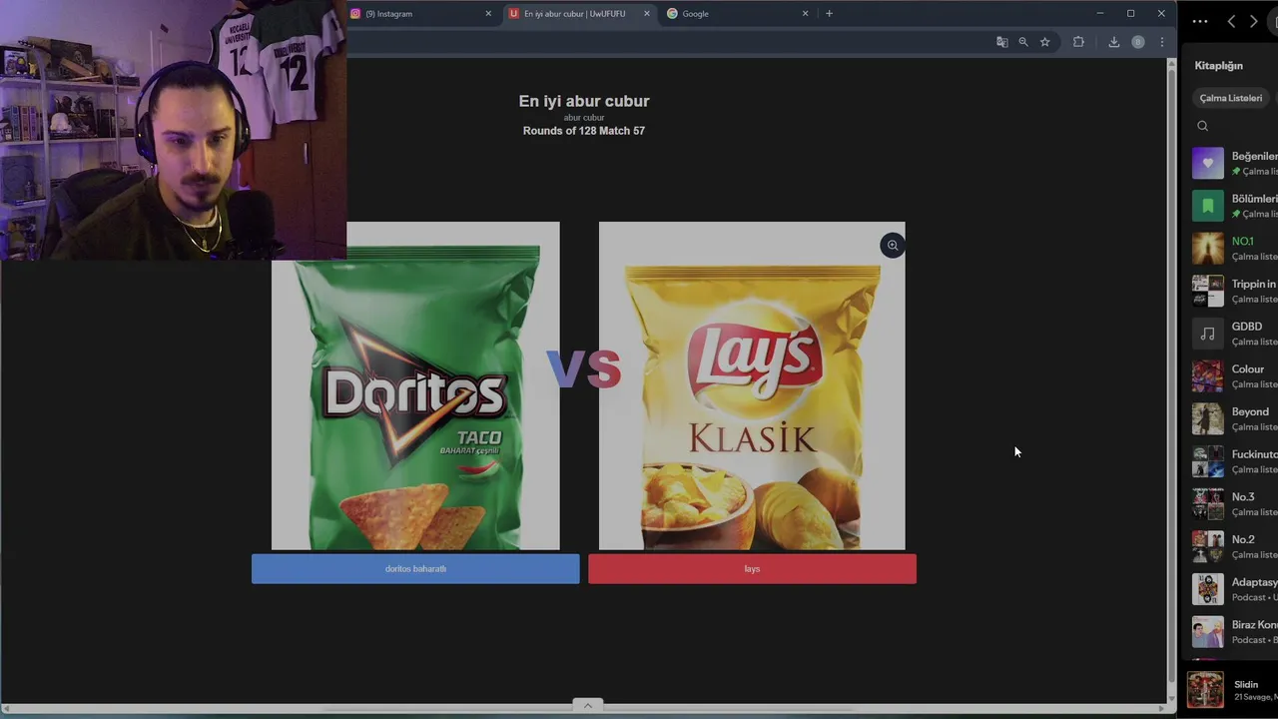This screenshot has width=1278, height=719.
Task: Vote for doritos baharatlı blue button
Action: click(x=415, y=569)
